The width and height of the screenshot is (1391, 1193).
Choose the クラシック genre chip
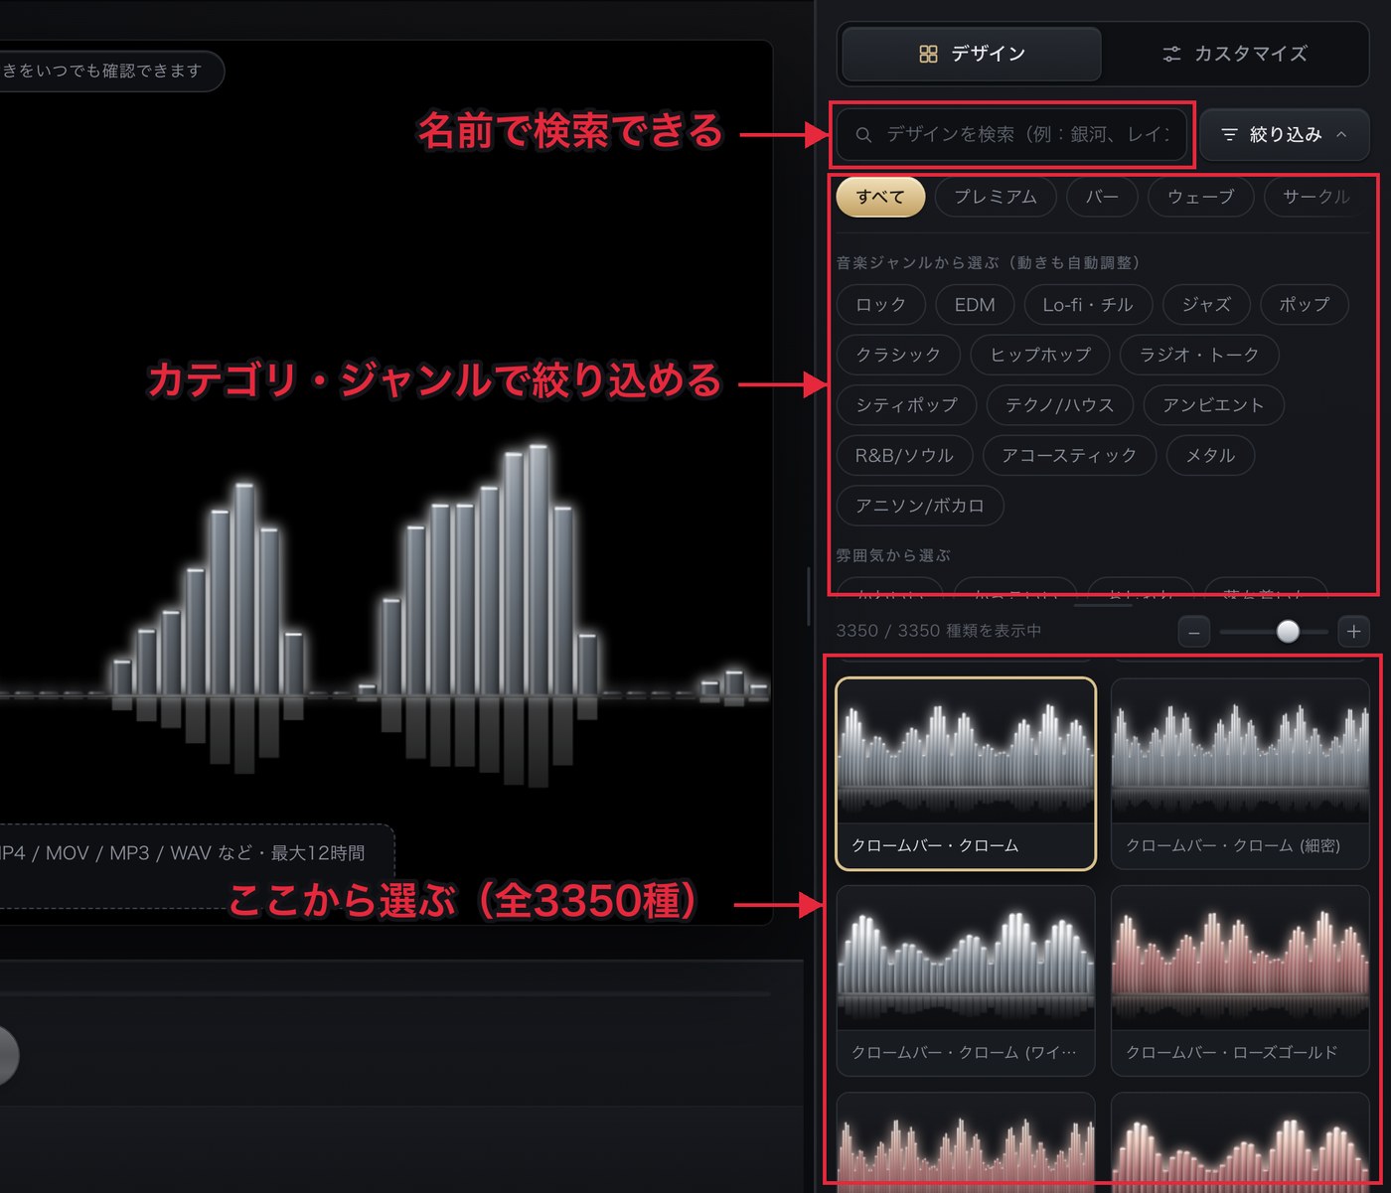898,355
